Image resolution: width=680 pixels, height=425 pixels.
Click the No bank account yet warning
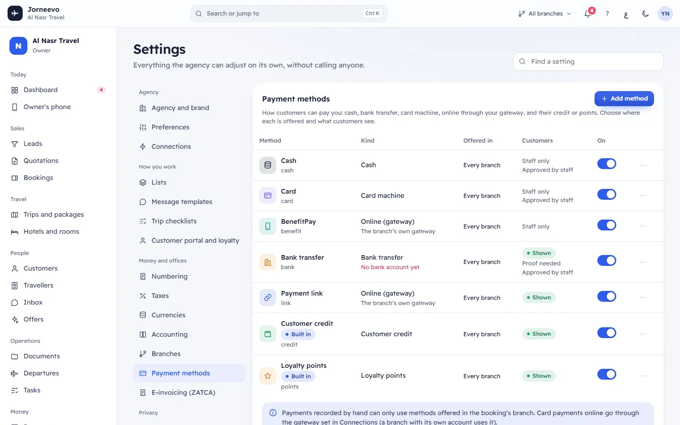pyautogui.click(x=390, y=267)
